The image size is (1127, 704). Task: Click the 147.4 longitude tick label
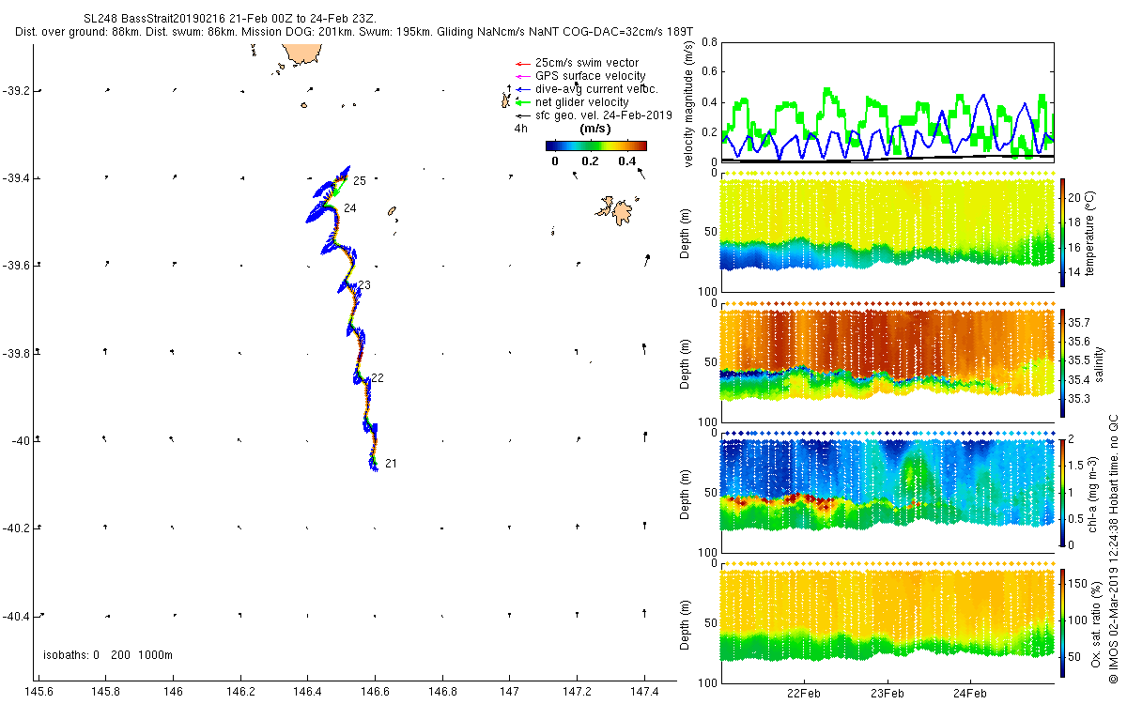click(x=644, y=691)
